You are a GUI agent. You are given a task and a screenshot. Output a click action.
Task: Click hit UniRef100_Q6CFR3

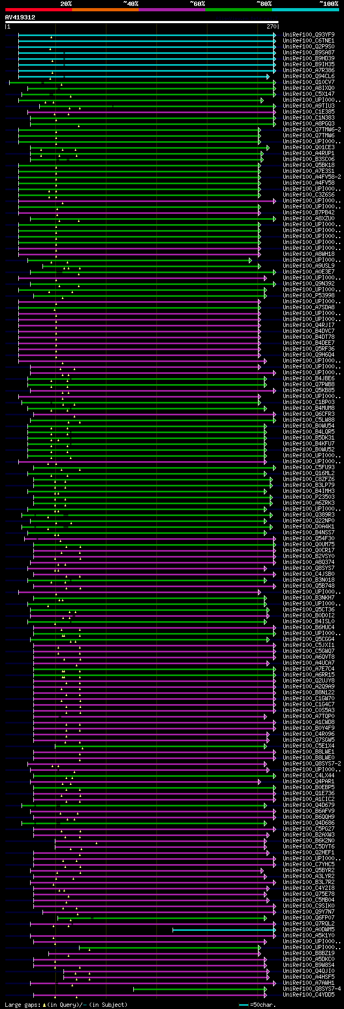tap(309, 414)
